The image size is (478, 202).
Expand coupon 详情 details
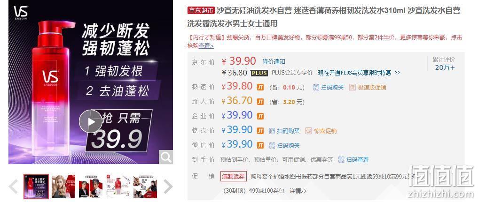(x=298, y=191)
